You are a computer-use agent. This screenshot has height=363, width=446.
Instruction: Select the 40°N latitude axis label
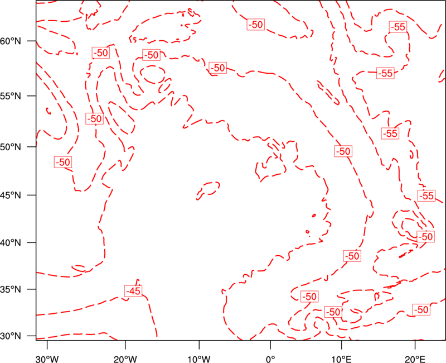(x=11, y=243)
